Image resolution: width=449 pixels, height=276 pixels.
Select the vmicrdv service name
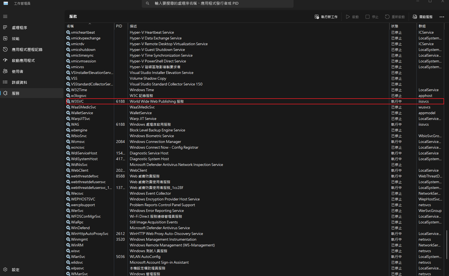pos(78,44)
